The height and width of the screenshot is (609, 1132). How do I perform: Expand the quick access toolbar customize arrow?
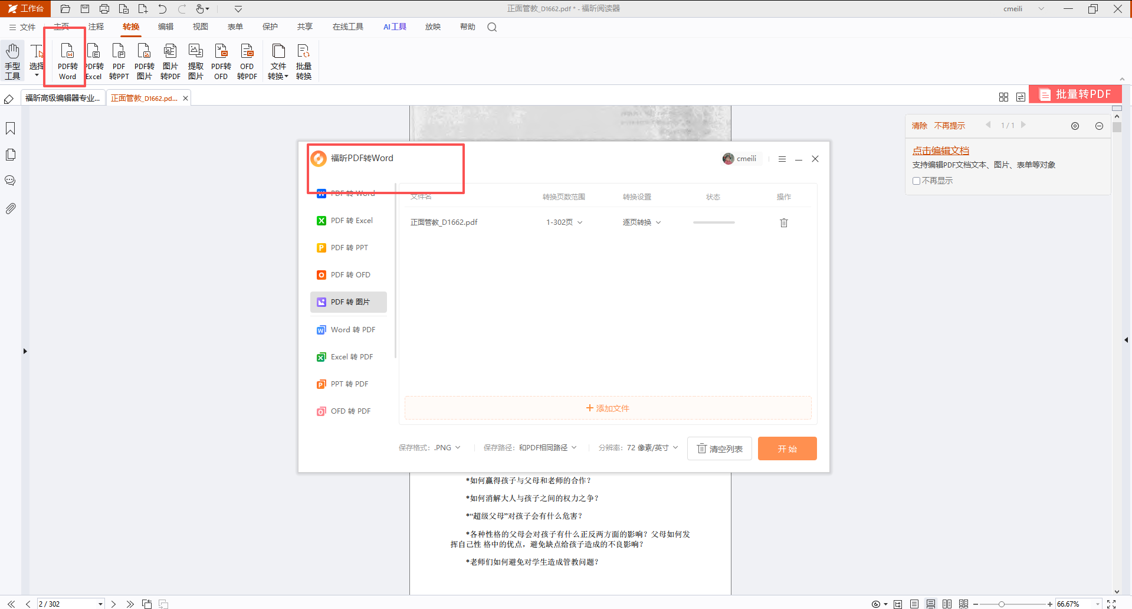tap(238, 9)
